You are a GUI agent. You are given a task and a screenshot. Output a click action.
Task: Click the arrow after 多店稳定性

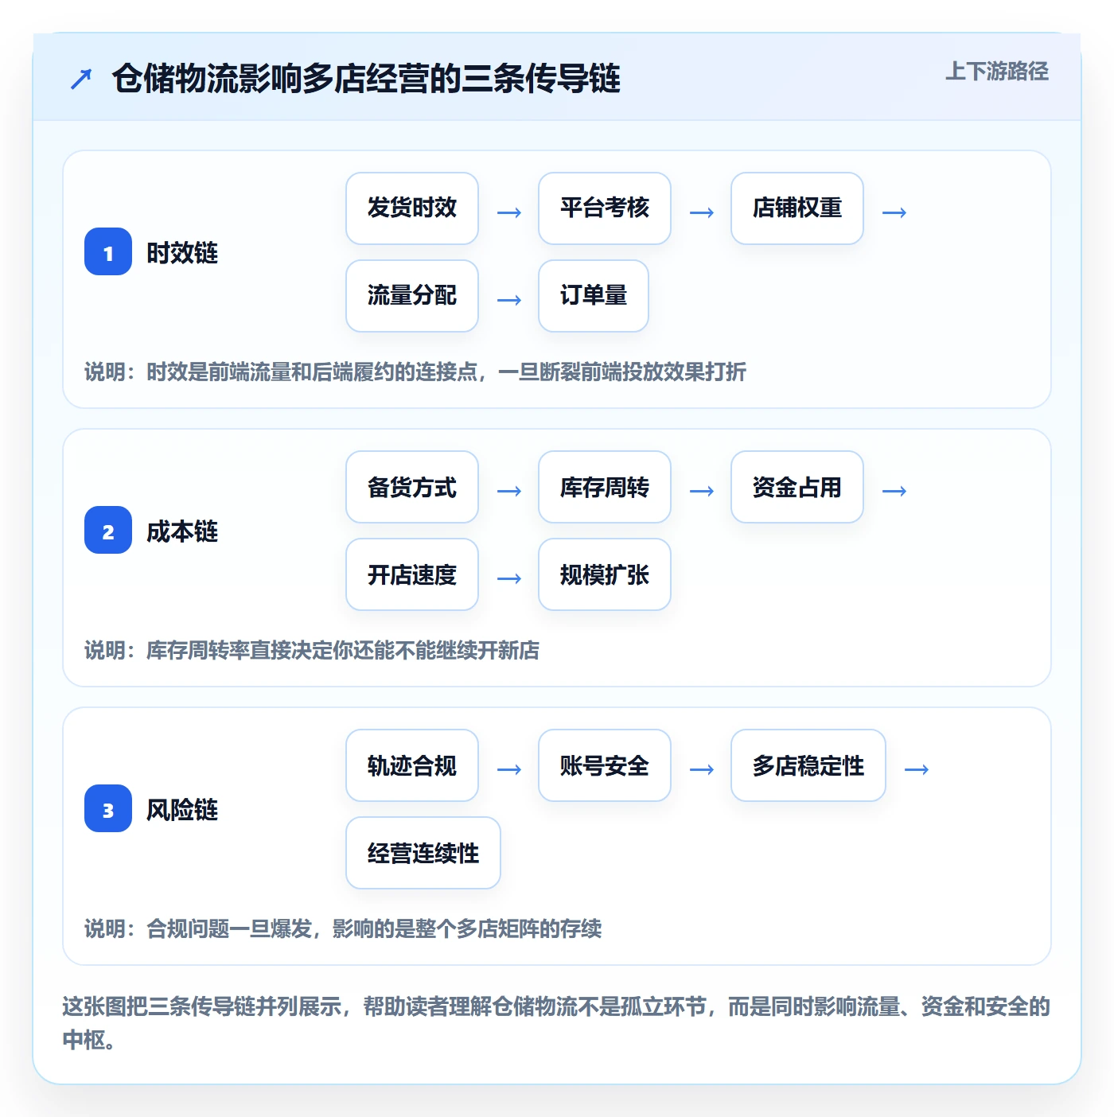(x=917, y=769)
